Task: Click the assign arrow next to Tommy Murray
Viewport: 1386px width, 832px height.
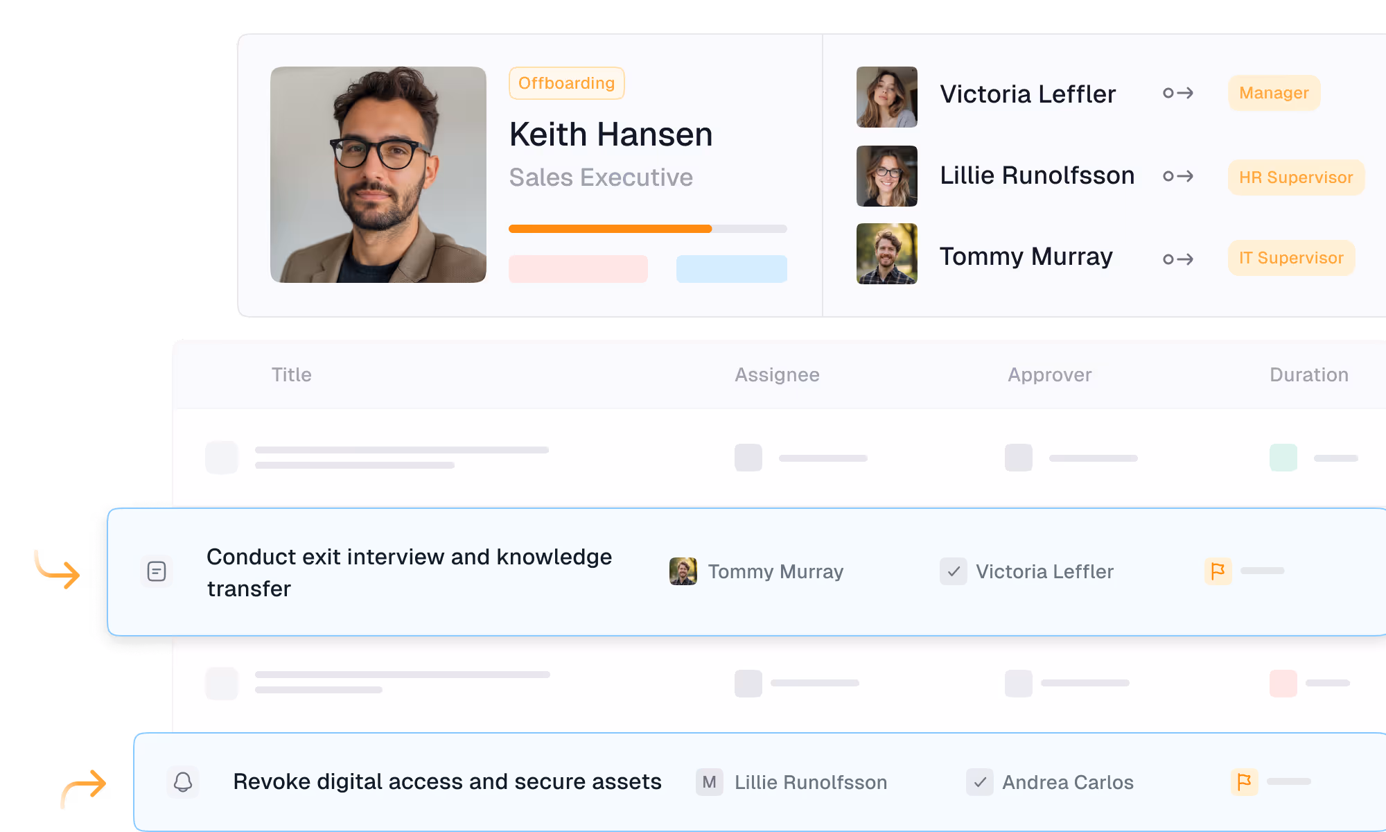Action: (1178, 259)
